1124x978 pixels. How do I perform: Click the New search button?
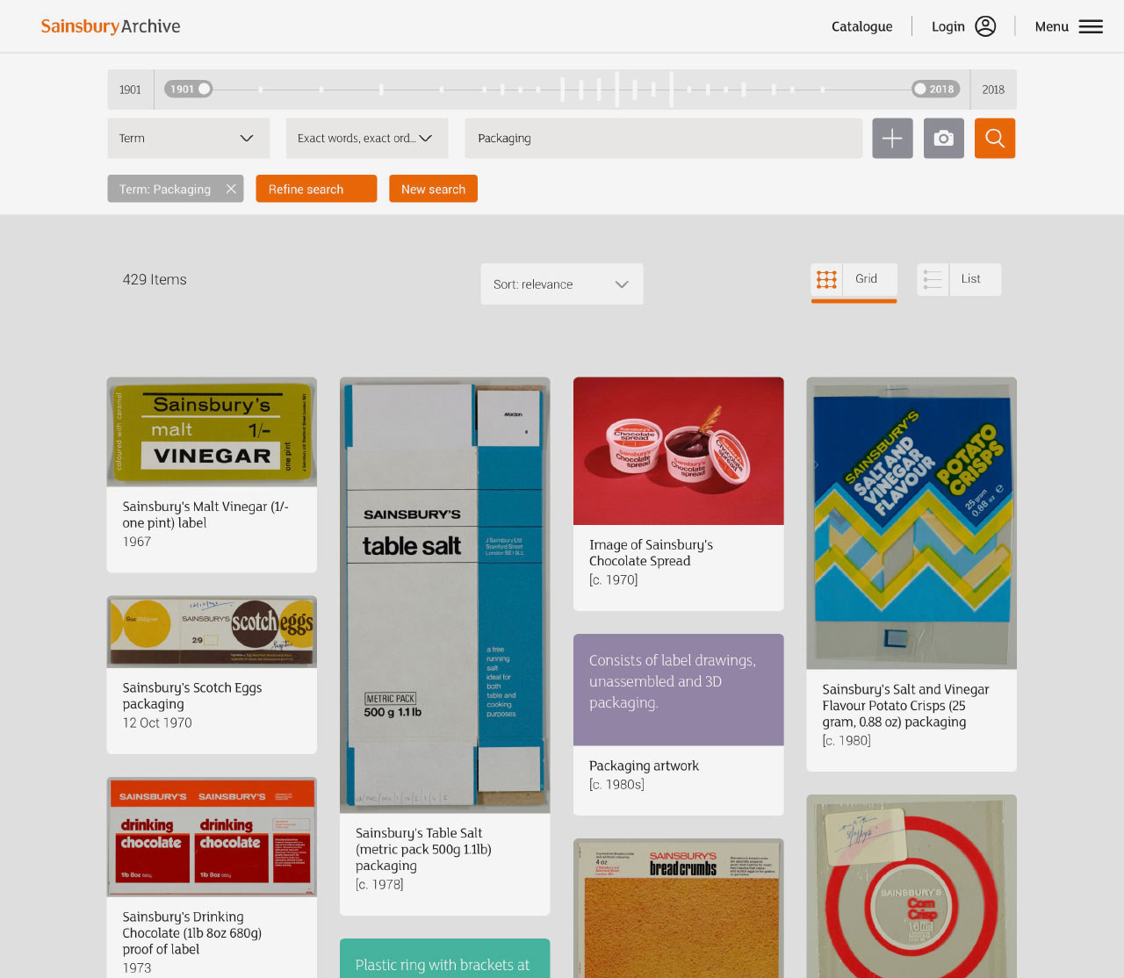pyautogui.click(x=433, y=189)
